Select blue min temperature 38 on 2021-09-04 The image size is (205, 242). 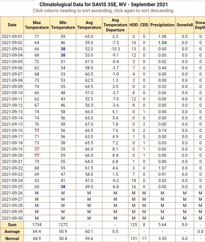[63, 55]
